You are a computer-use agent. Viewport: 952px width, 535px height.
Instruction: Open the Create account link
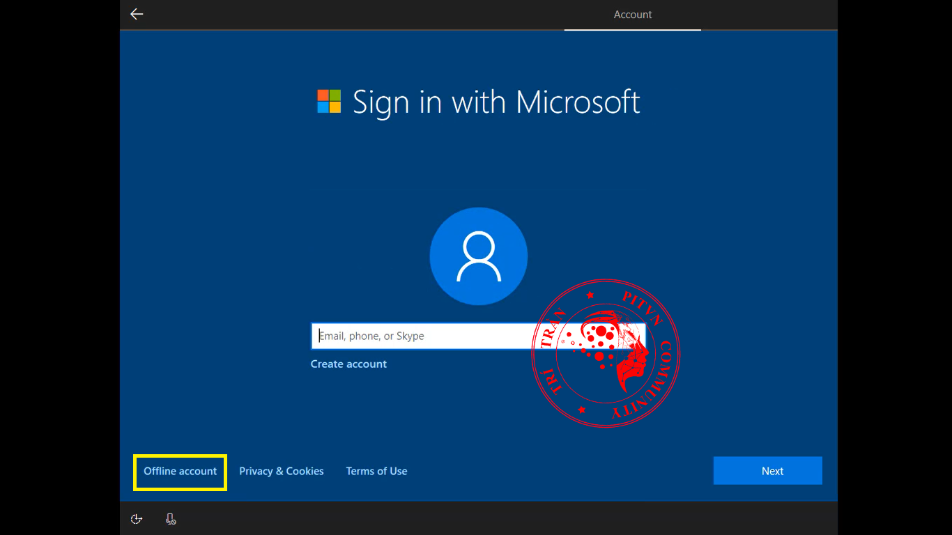(348, 364)
